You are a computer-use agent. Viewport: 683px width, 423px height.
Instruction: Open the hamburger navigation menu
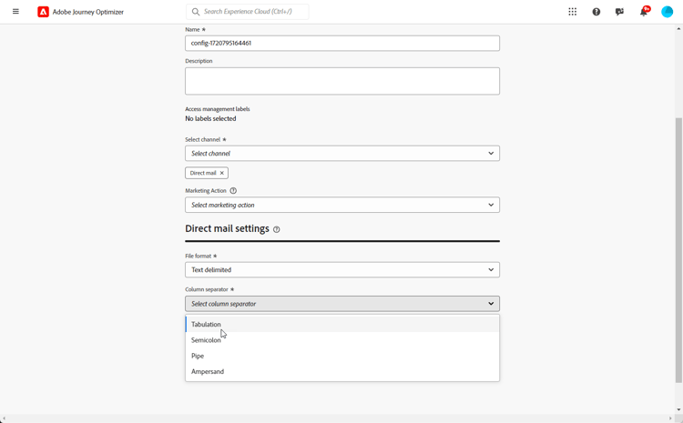pyautogui.click(x=15, y=12)
